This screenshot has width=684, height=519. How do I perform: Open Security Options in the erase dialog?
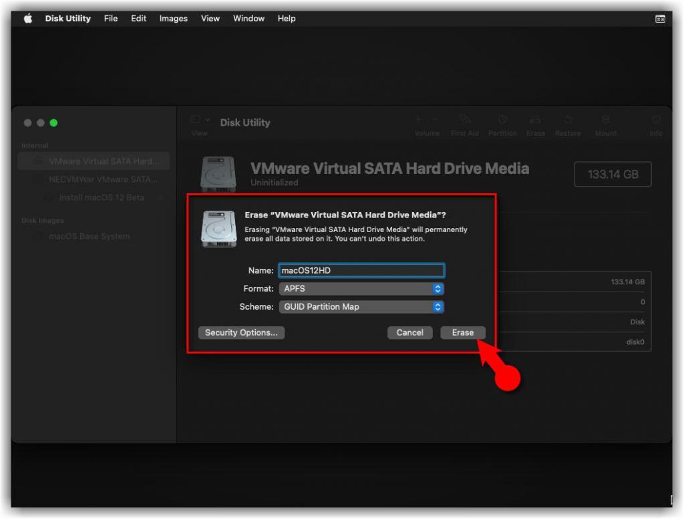click(241, 332)
